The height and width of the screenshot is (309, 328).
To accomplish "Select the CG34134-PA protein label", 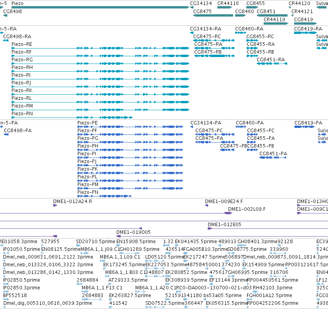I will (206, 123).
